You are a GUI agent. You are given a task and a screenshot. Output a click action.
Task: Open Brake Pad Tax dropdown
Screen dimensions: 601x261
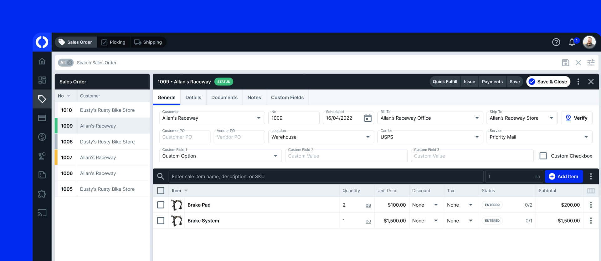(470, 205)
